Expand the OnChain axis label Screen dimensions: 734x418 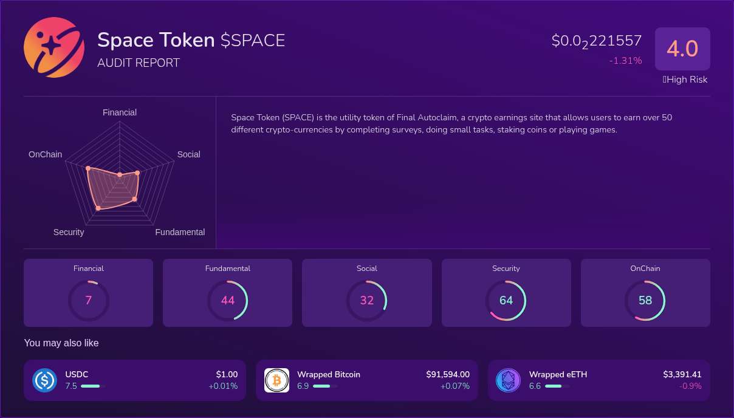tap(45, 154)
